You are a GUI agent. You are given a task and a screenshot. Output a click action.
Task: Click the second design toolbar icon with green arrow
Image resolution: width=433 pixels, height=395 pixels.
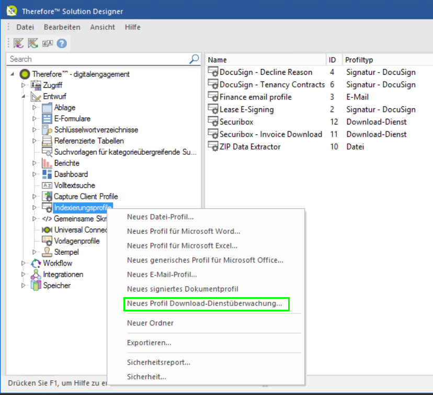click(x=33, y=43)
